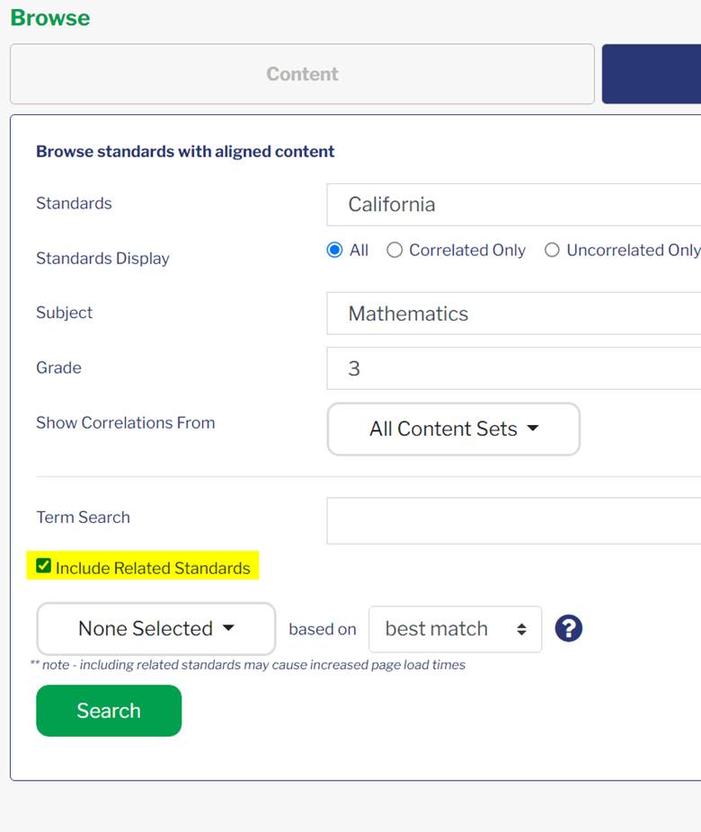Expand the None Selected dropdown

click(156, 629)
